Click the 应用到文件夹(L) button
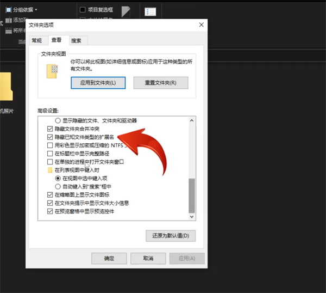Viewport: 326px width, 293px height. [98, 82]
